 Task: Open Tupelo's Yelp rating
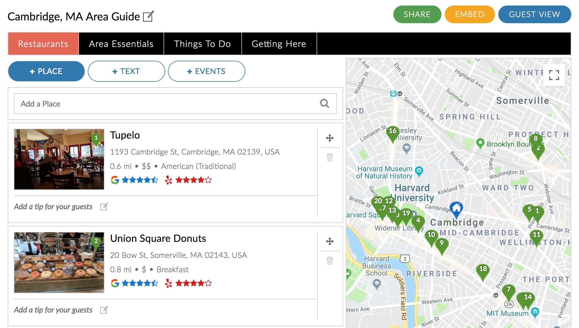(x=188, y=180)
